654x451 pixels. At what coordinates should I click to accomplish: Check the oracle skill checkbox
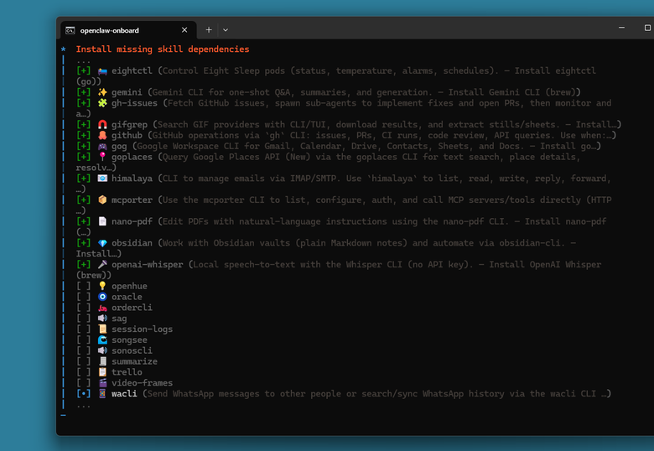(83, 297)
